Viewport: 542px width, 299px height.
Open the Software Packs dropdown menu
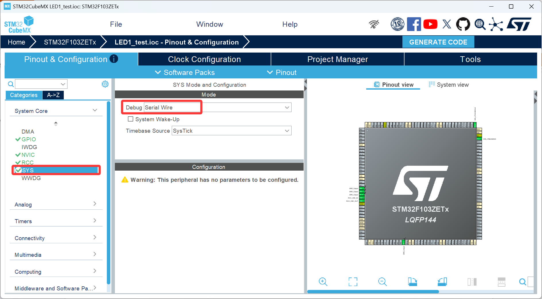coord(185,72)
